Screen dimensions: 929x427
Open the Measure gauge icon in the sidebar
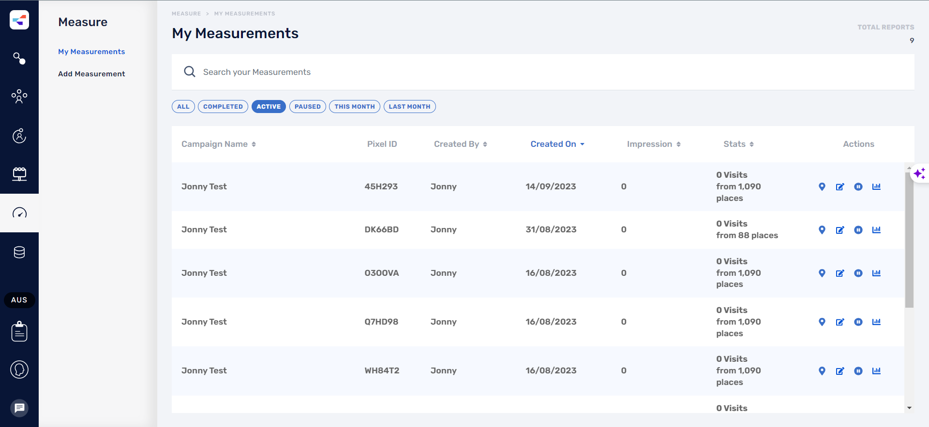point(19,213)
